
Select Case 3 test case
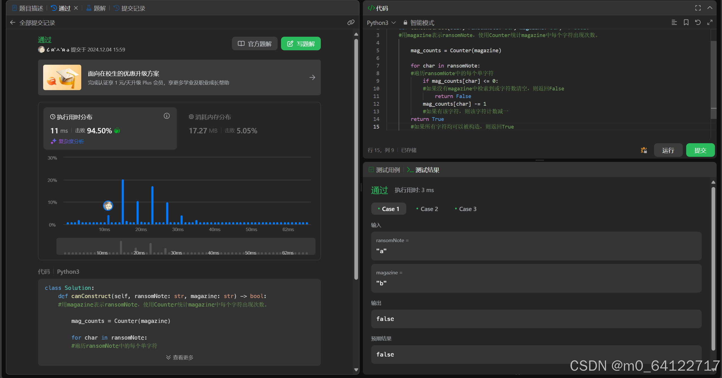(466, 209)
